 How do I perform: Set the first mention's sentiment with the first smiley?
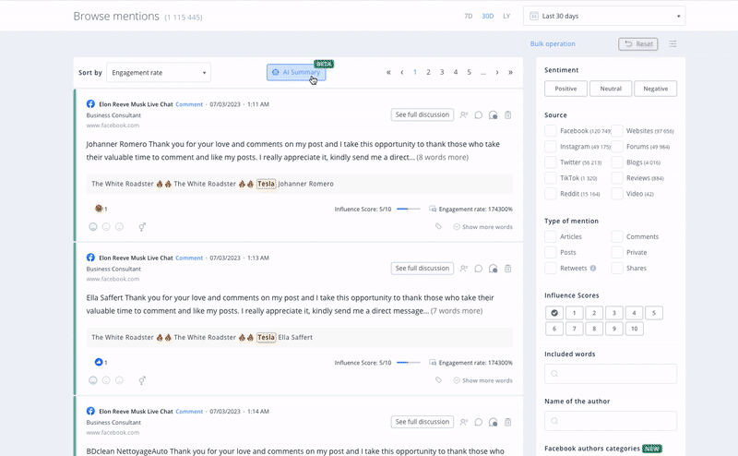point(93,226)
